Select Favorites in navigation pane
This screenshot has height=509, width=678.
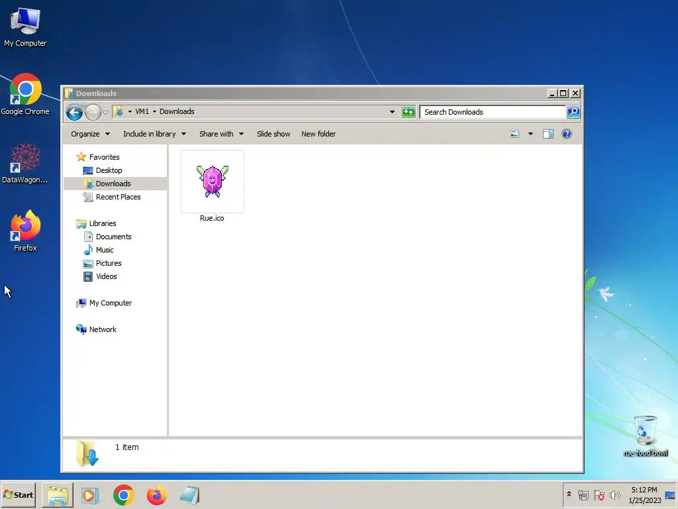pyautogui.click(x=104, y=157)
